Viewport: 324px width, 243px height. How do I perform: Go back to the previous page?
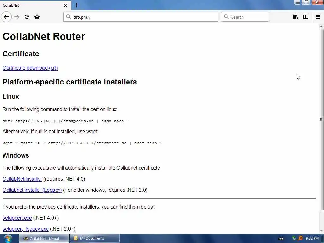click(x=6, y=17)
